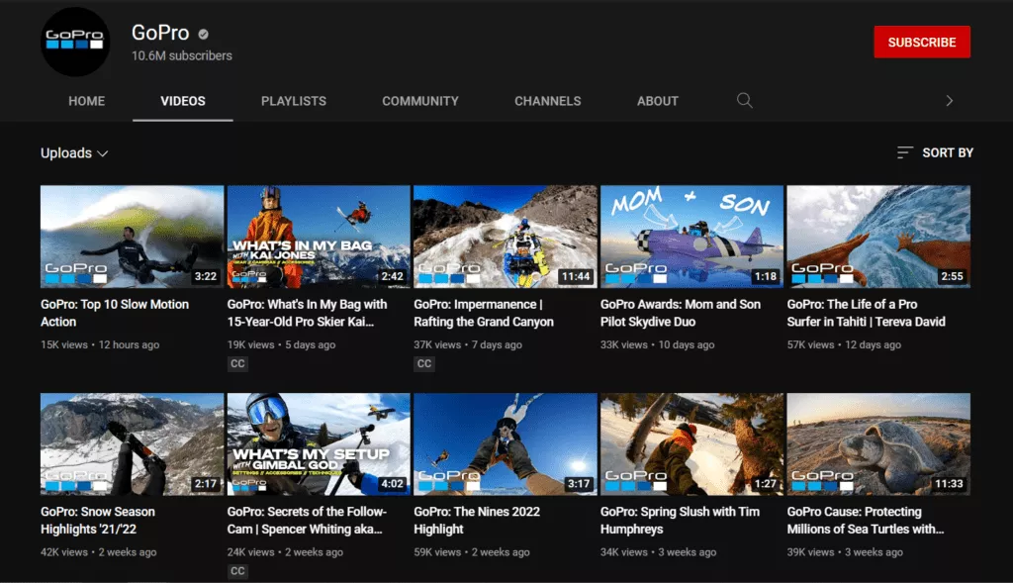Play the Mom and Son skydive thumbnail
The width and height of the screenshot is (1013, 583).
[x=691, y=237]
